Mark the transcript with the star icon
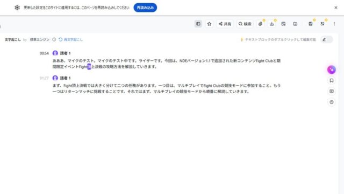Viewport: 344px width, 194px height. (x=209, y=24)
